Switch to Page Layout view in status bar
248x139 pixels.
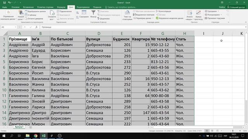pos(212,131)
